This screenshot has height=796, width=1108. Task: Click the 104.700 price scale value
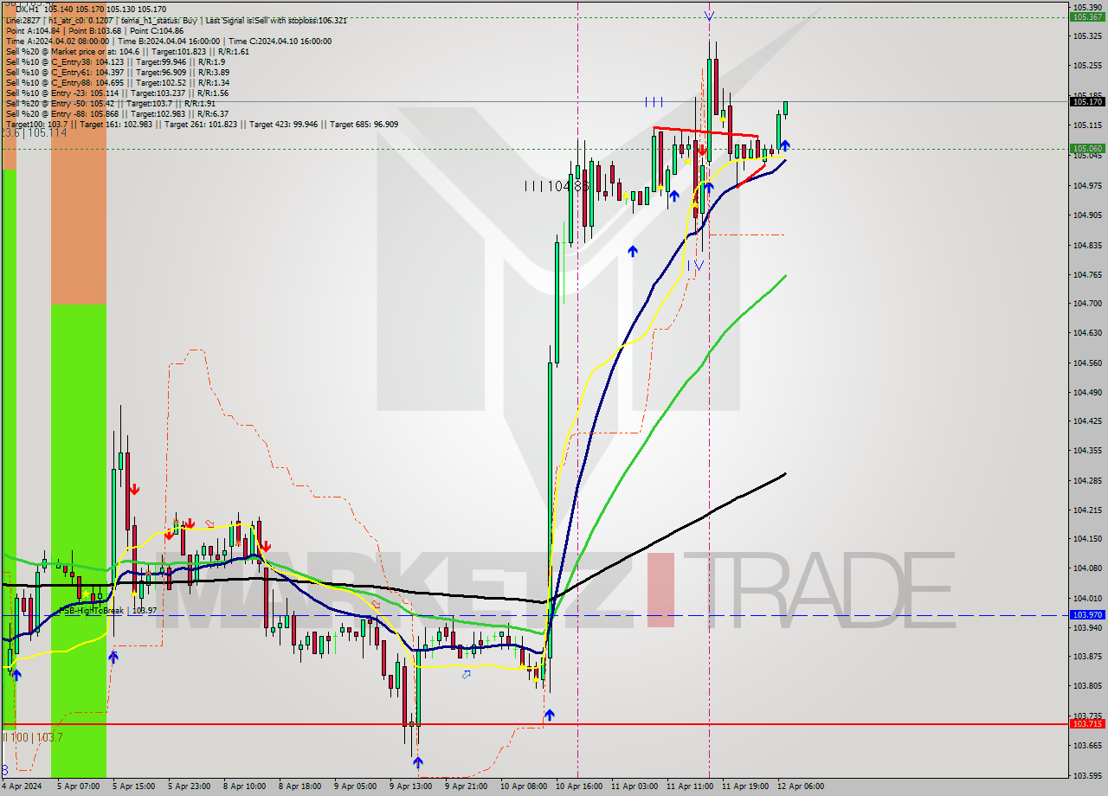point(1087,304)
